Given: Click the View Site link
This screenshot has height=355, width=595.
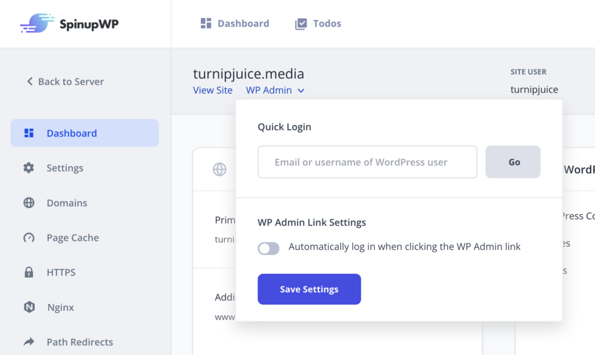Looking at the screenshot, I should coord(213,90).
